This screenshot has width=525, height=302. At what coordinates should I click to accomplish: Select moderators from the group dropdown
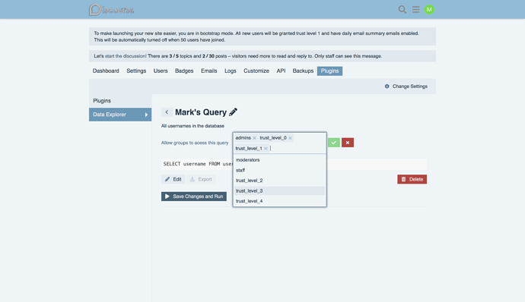pos(279,160)
